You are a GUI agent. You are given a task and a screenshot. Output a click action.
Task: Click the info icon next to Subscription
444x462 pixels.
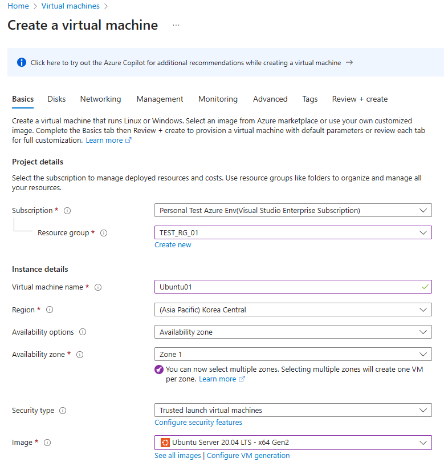67,211
